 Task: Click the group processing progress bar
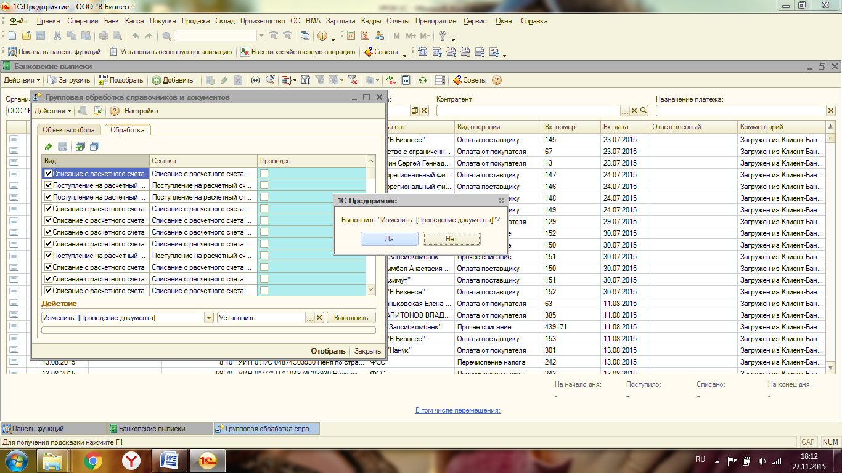[208, 331]
